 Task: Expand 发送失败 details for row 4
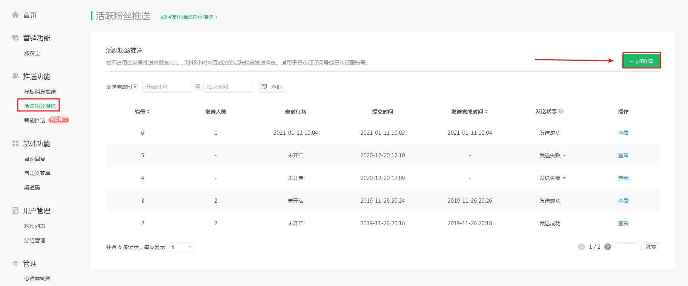(564, 178)
